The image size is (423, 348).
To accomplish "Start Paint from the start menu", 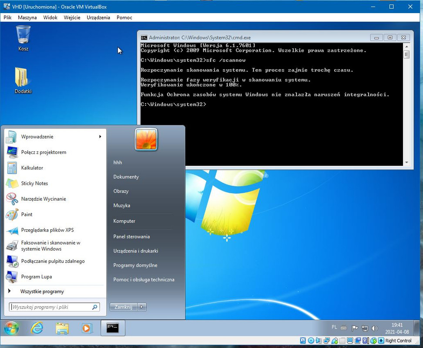I will (x=54, y=214).
